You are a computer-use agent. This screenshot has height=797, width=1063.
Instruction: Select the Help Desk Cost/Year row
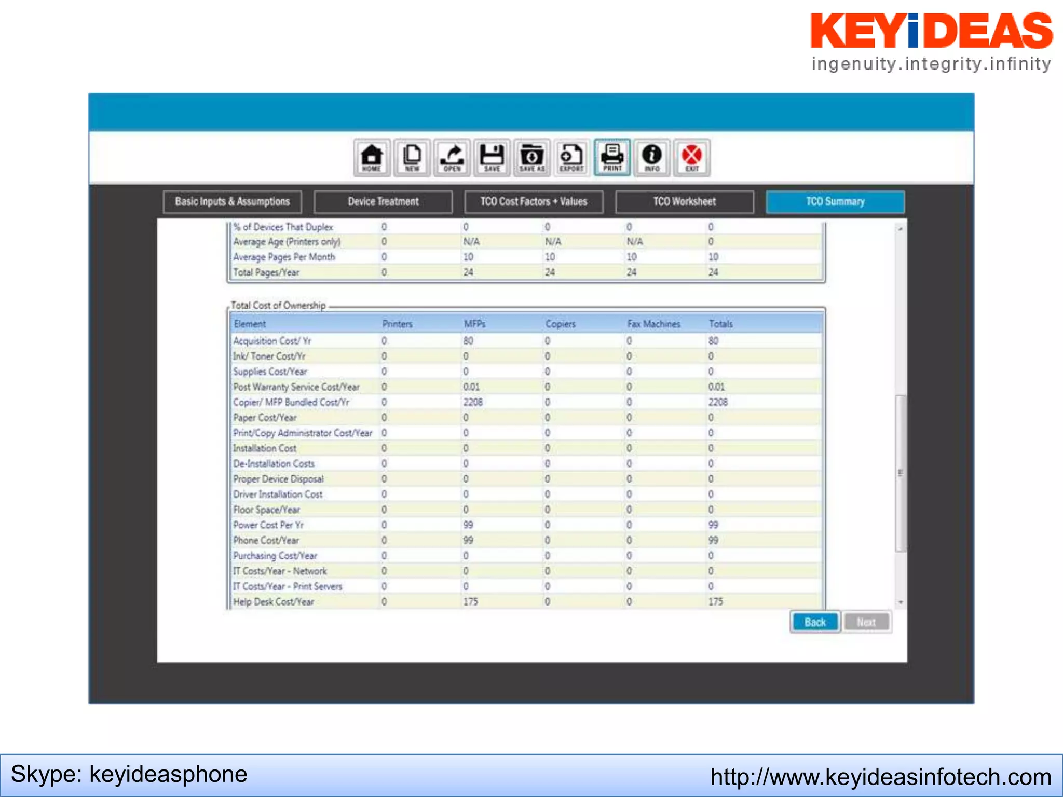click(x=526, y=602)
